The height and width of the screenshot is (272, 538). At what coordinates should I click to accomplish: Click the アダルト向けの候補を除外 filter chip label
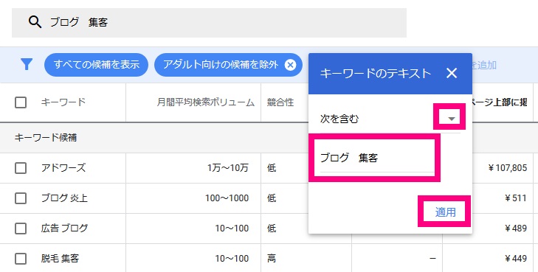[220, 65]
